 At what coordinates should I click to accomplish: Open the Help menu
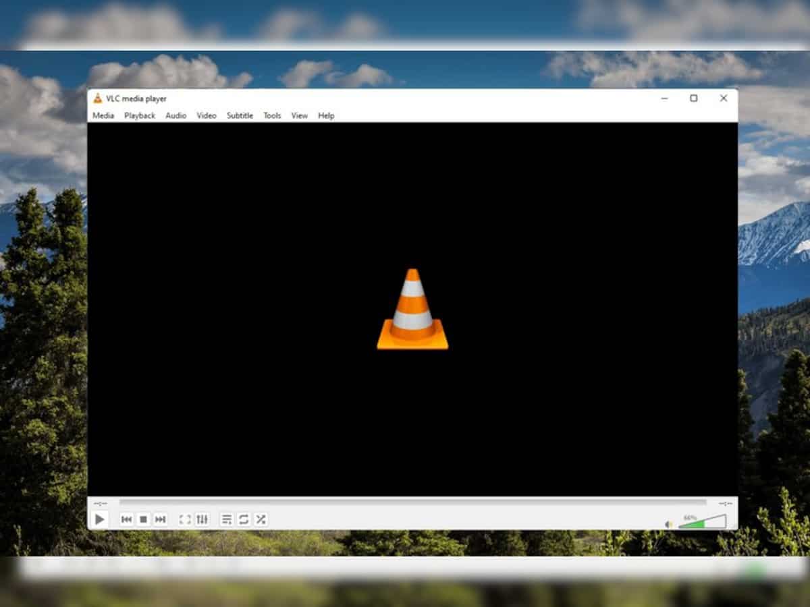[326, 115]
